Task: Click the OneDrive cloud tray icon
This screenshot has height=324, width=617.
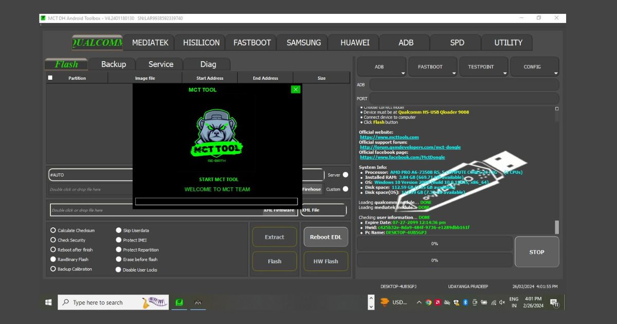Action: [x=447, y=302]
